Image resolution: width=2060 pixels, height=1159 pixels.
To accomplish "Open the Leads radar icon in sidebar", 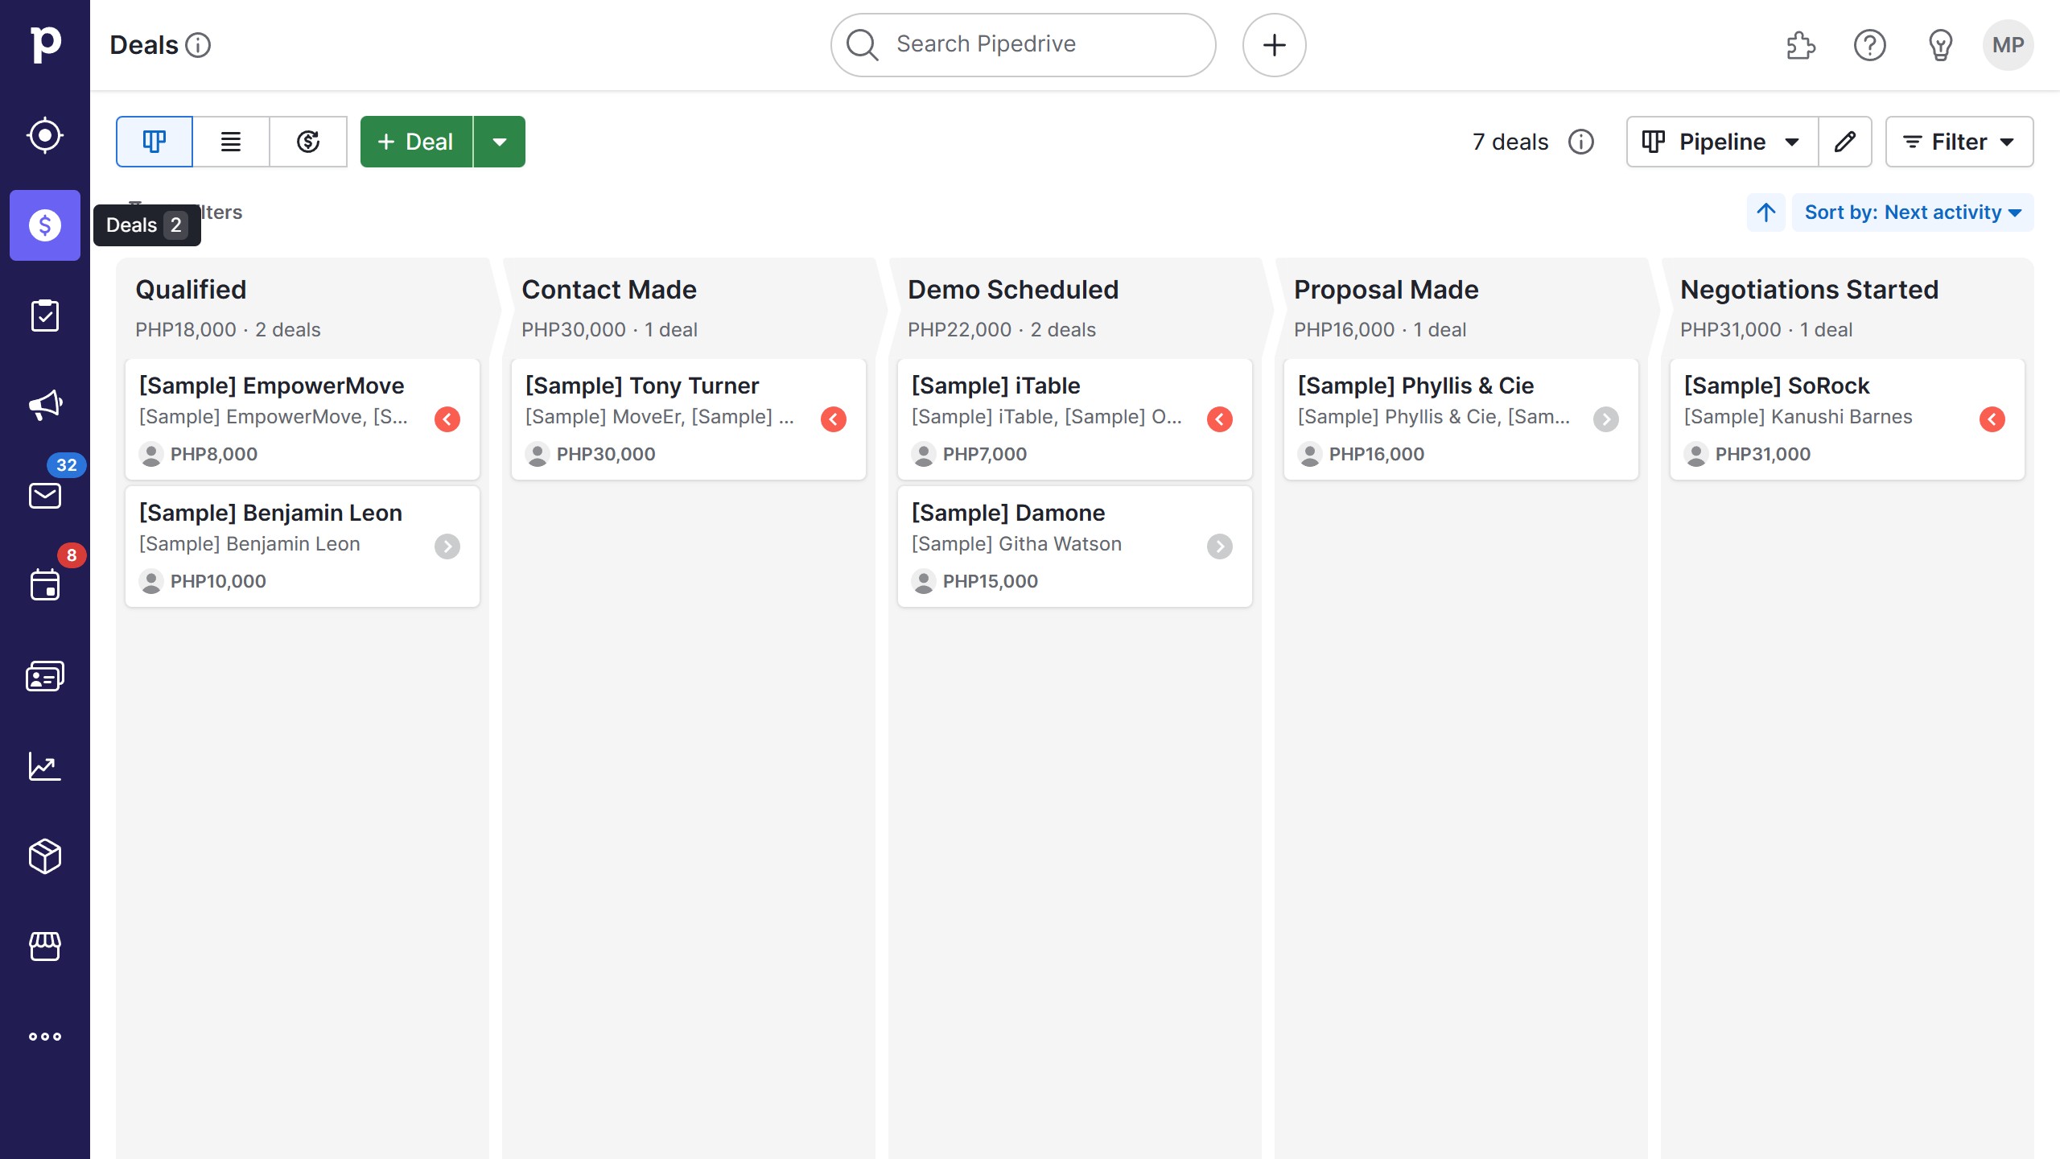I will 45,135.
